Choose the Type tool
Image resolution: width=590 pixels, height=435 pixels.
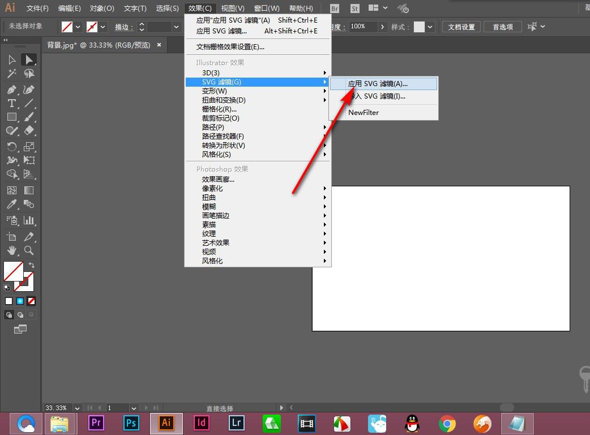tap(11, 103)
